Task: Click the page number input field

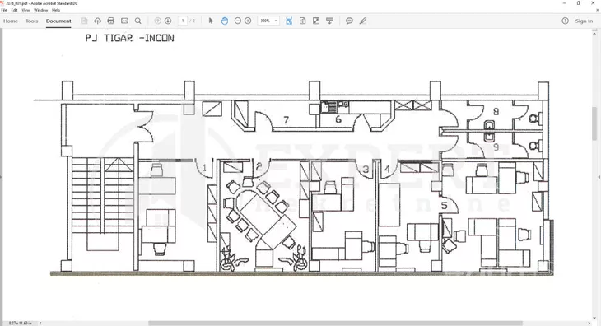Action: point(183,21)
